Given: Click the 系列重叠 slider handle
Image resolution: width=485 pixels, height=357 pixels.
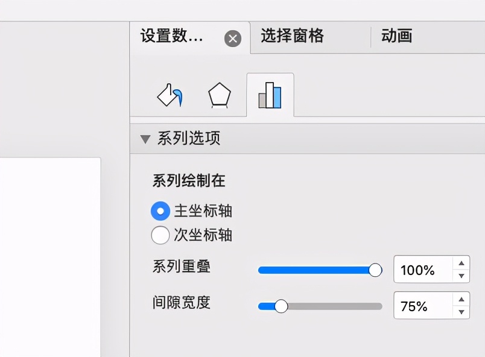Looking at the screenshot, I should [x=375, y=270].
